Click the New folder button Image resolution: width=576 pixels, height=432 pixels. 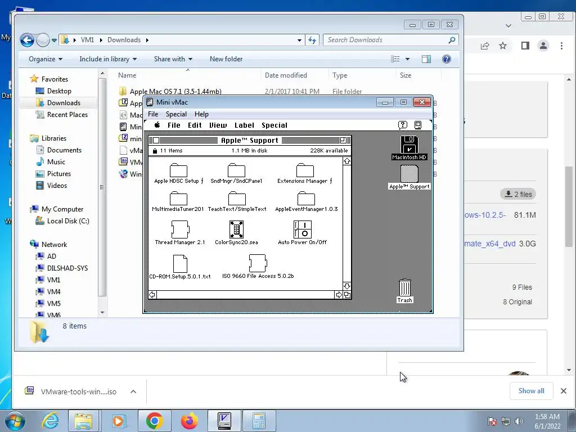pos(226,59)
